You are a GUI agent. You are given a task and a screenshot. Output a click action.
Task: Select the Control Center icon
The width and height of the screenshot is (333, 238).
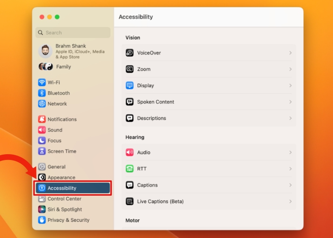tap(42, 199)
